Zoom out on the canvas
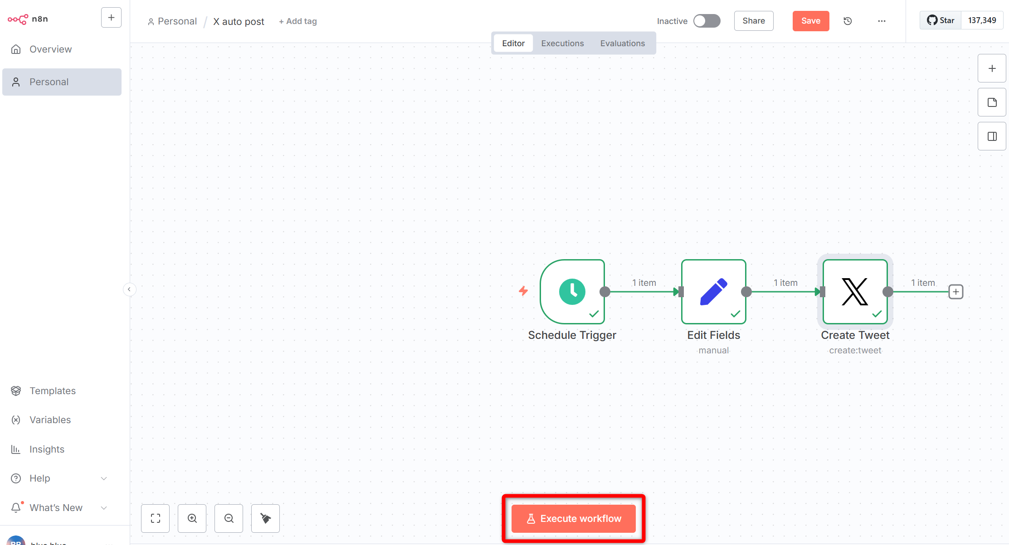The height and width of the screenshot is (545, 1009). pos(229,518)
